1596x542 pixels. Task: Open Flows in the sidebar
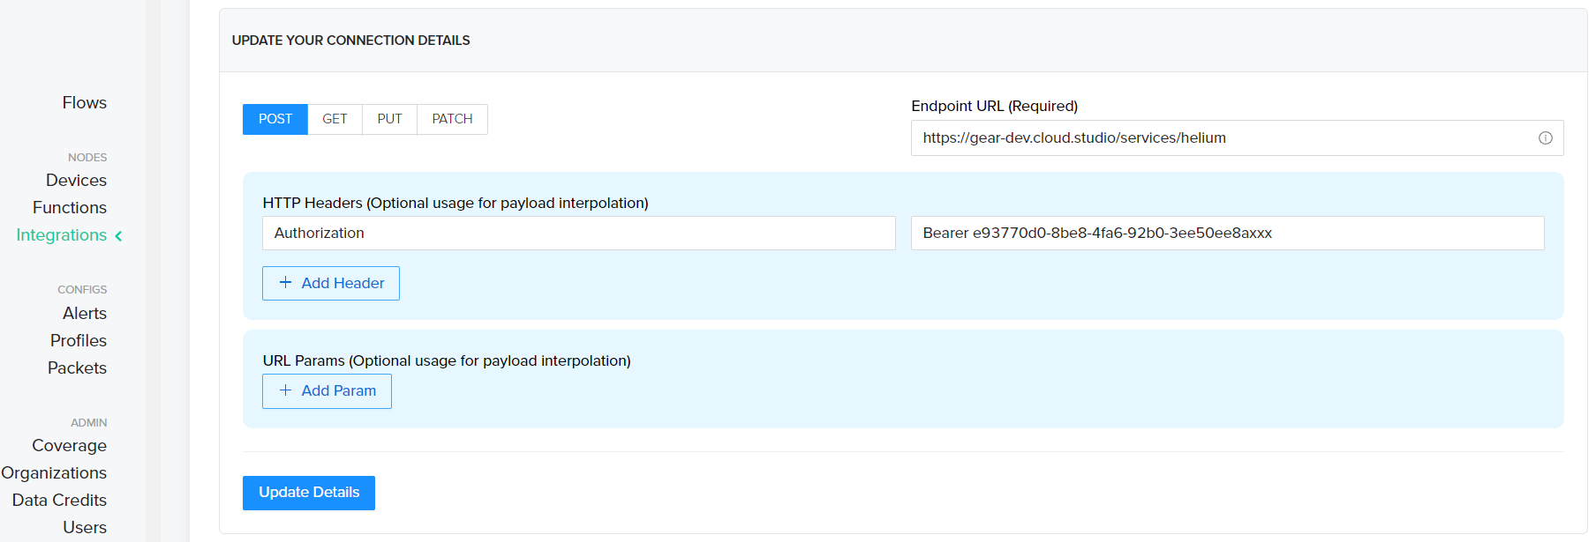click(x=84, y=103)
